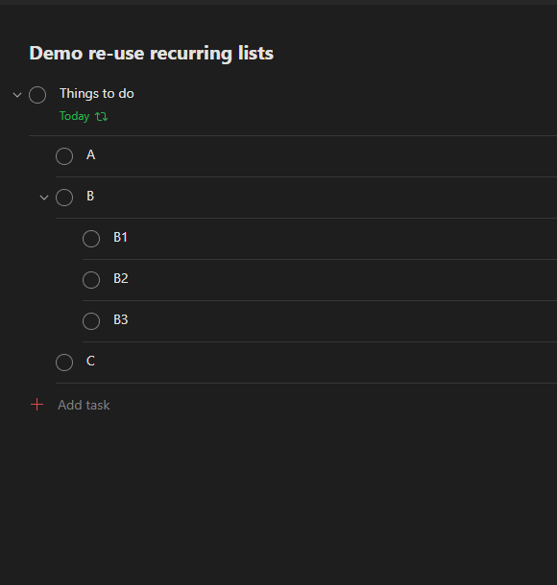Tick the B1 sub-task circle
The width and height of the screenshot is (557, 585).
[x=91, y=239]
